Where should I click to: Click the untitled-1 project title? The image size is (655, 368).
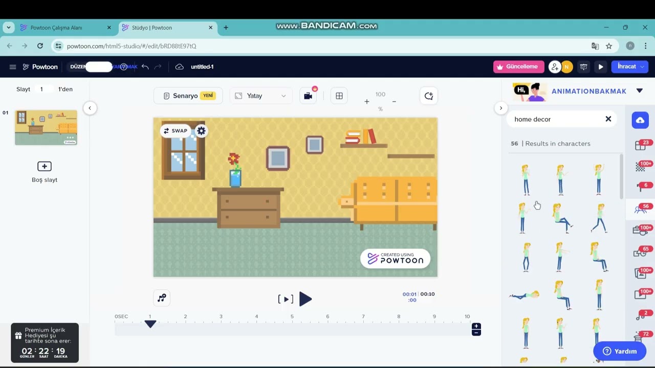point(202,67)
